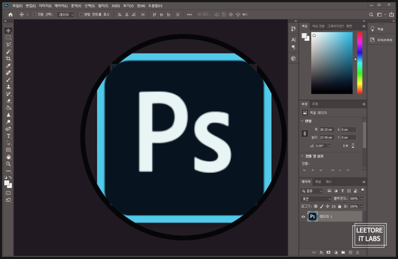The height and width of the screenshot is (259, 398).
Task: Select the Path Selection tool
Action: coord(9,143)
